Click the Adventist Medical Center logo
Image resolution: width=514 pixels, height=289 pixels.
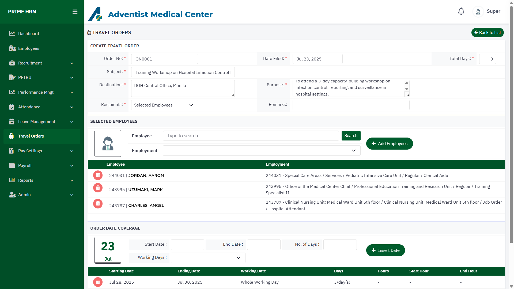click(95, 14)
